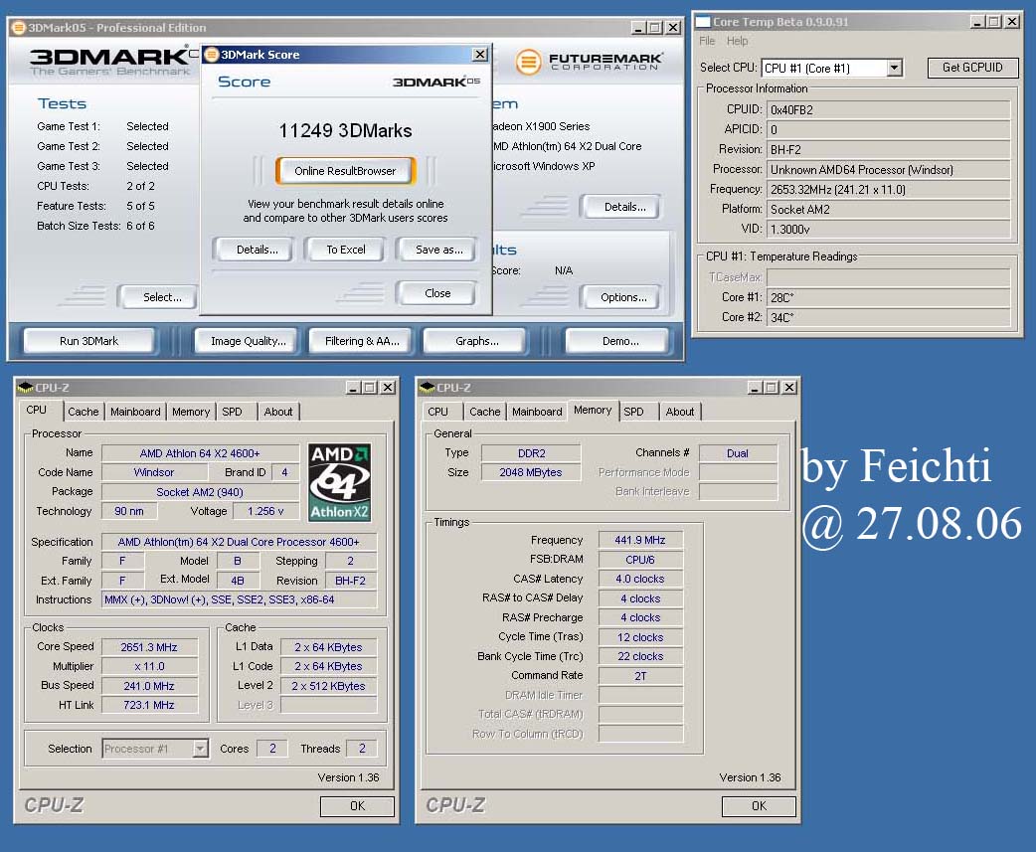Switch to CPU tab in right CPU-Z

click(x=438, y=412)
